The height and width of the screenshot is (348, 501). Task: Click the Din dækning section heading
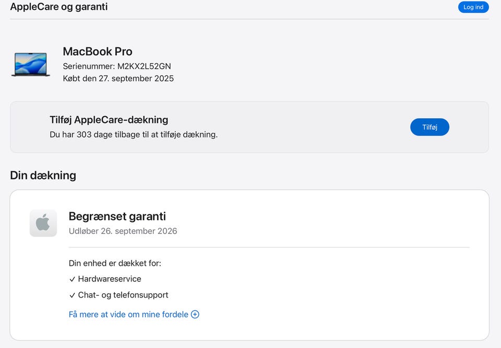point(43,175)
